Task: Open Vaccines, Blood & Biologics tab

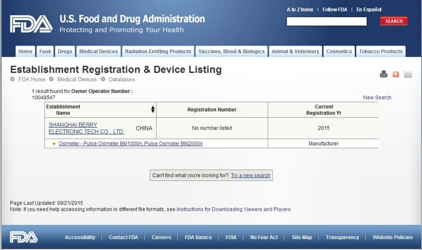Action: point(231,51)
